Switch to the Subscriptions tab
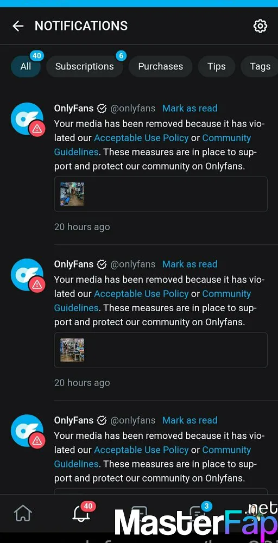The height and width of the screenshot is (543, 278). pyautogui.click(x=85, y=66)
